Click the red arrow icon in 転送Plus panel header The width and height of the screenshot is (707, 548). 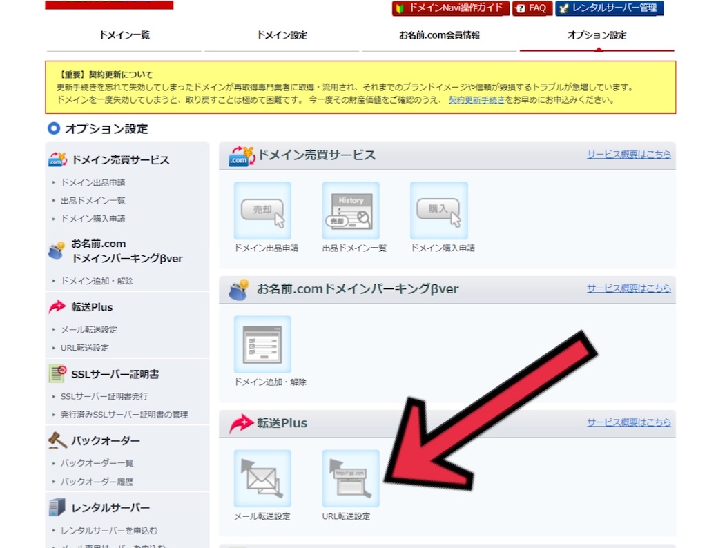click(241, 423)
